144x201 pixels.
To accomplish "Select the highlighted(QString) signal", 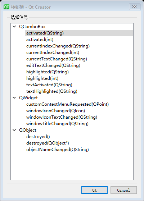I will pos(48,72).
